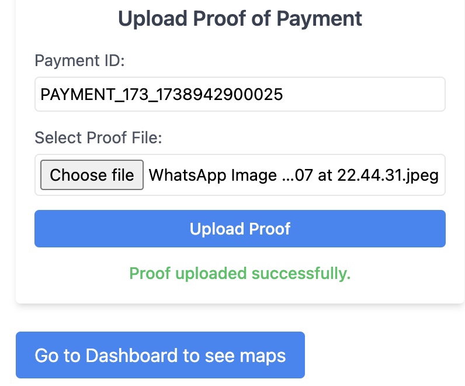Click the left edge of the Upload Proof button
This screenshot has width=465, height=386.
44,228
